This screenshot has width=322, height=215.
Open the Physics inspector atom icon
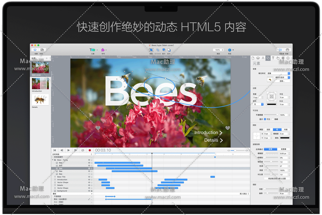(283, 58)
